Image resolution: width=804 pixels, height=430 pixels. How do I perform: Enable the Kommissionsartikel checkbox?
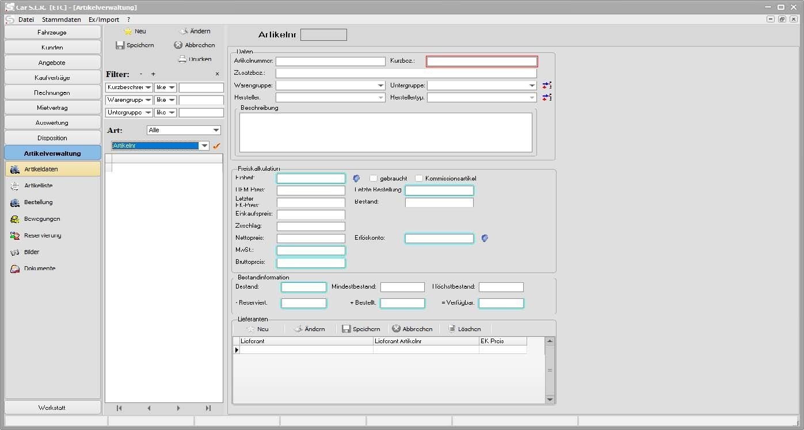click(419, 178)
